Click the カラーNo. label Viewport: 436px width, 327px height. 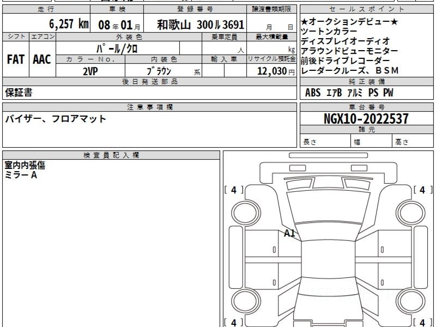click(x=91, y=59)
